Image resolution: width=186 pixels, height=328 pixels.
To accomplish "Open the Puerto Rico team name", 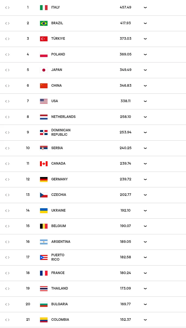I will [x=58, y=257].
